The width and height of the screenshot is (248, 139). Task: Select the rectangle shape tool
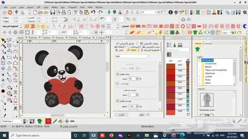coord(9,57)
